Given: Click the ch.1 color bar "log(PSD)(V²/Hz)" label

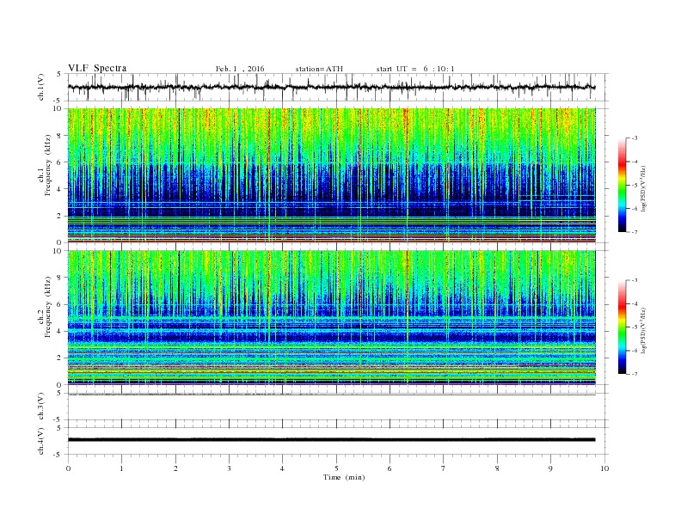Looking at the screenshot, I should [x=643, y=189].
